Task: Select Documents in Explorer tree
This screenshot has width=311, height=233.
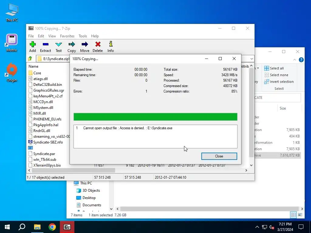Action: [x=89, y=205]
